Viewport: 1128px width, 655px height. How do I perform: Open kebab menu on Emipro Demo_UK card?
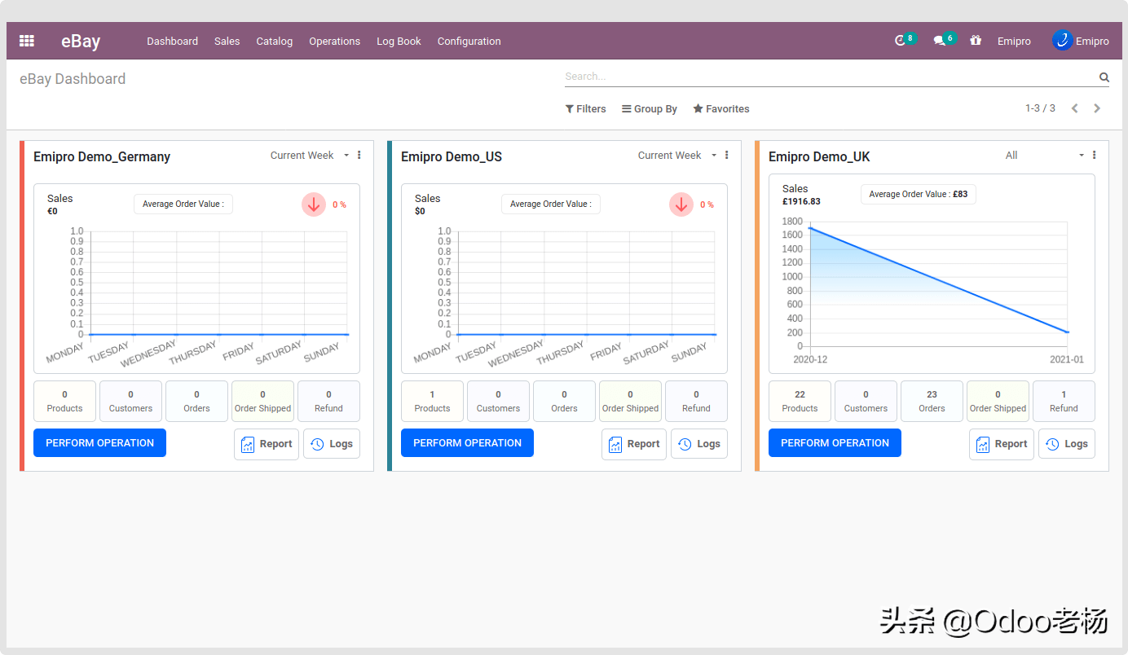[x=1094, y=155]
